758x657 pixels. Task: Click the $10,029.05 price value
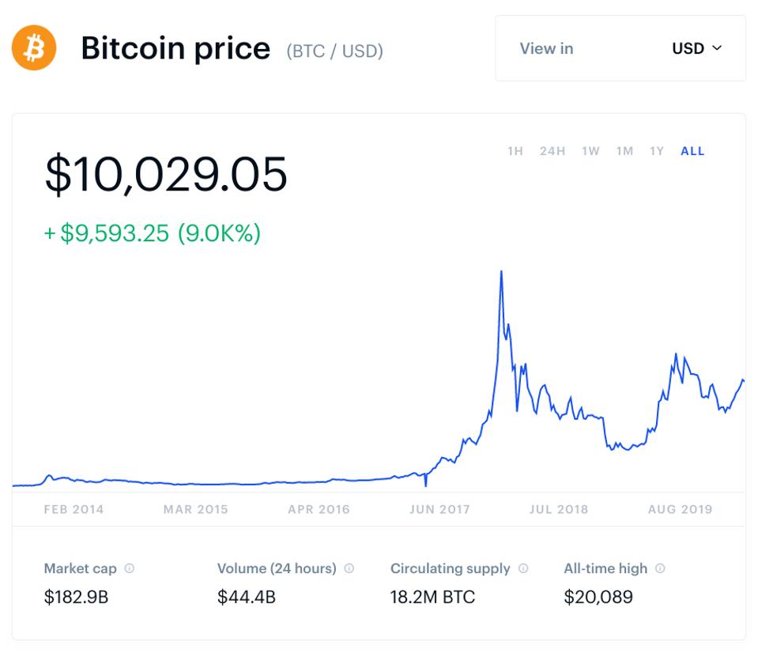click(x=166, y=175)
